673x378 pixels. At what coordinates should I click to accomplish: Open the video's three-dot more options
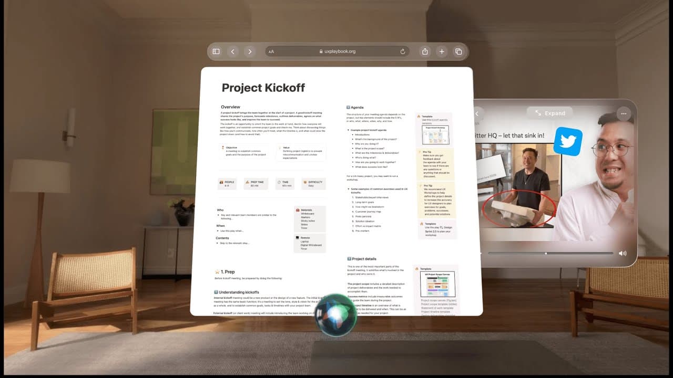pos(624,113)
